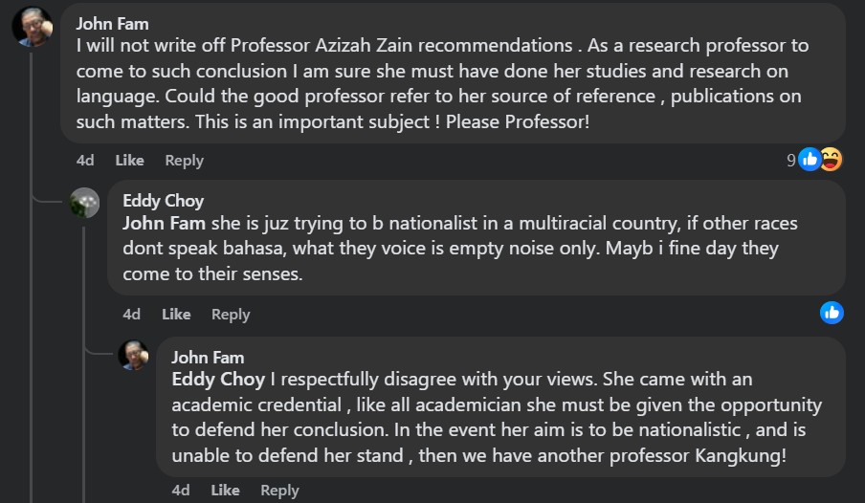865x503 pixels.
Task: Open the 4d timestamp under Eddy Choy's comment
Action: [132, 314]
